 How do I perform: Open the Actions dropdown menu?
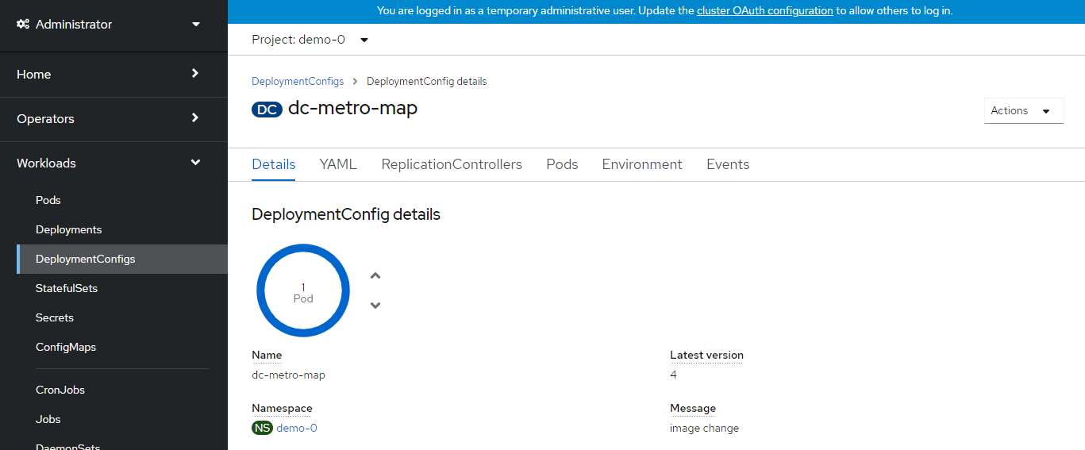(x=1023, y=111)
